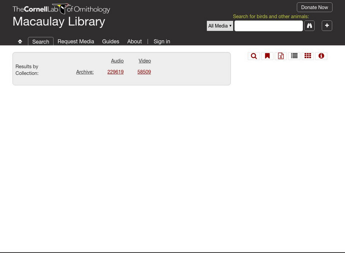
Task: Open the All Media dropdown
Action: (220, 26)
